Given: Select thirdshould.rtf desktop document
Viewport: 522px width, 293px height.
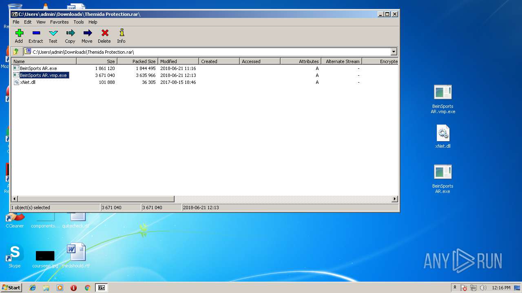Looking at the screenshot, I should [76, 256].
